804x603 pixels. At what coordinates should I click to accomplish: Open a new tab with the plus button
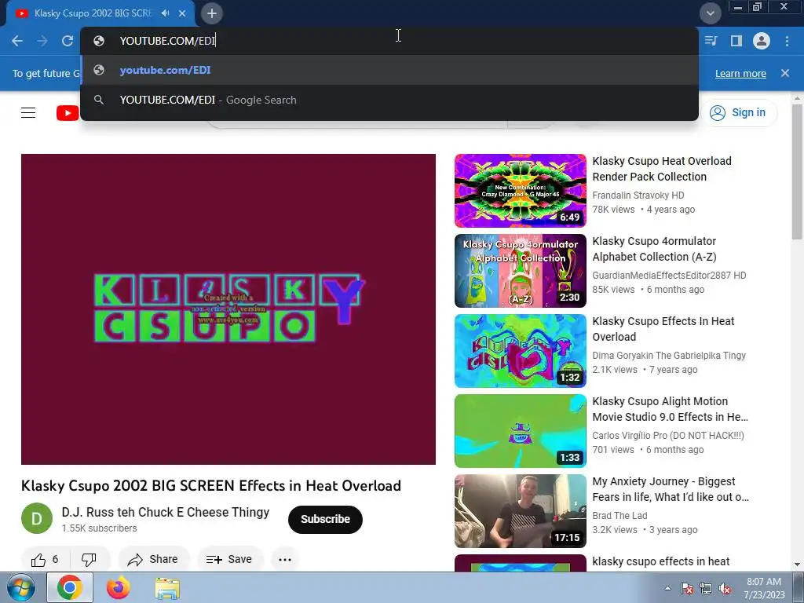click(x=212, y=13)
